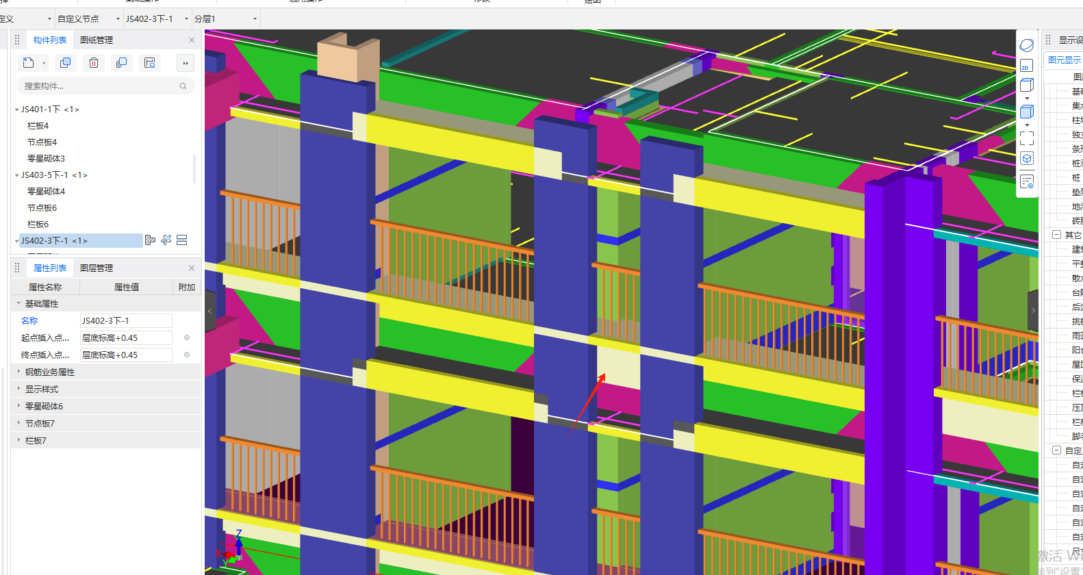The image size is (1083, 575).
Task: Click the 属性值 column header
Action: (x=127, y=287)
